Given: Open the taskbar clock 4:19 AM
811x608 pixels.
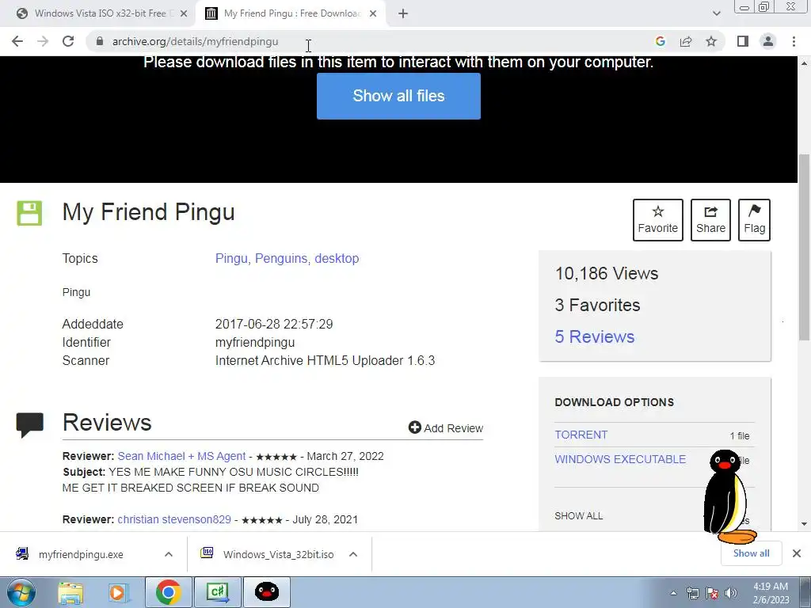Looking at the screenshot, I should (771, 593).
